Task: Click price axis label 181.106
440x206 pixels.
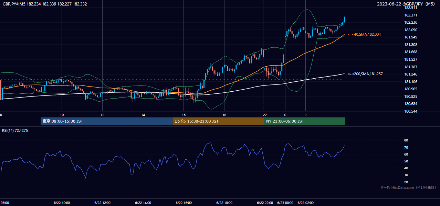Action: (410, 82)
